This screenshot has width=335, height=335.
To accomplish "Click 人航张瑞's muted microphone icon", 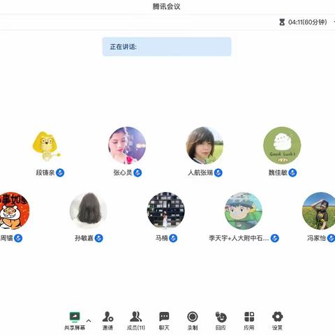I will pos(218,173).
